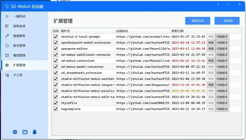
Task: Uncheck openOutpaint-webUI-extension checkbox
Action: 56,43
